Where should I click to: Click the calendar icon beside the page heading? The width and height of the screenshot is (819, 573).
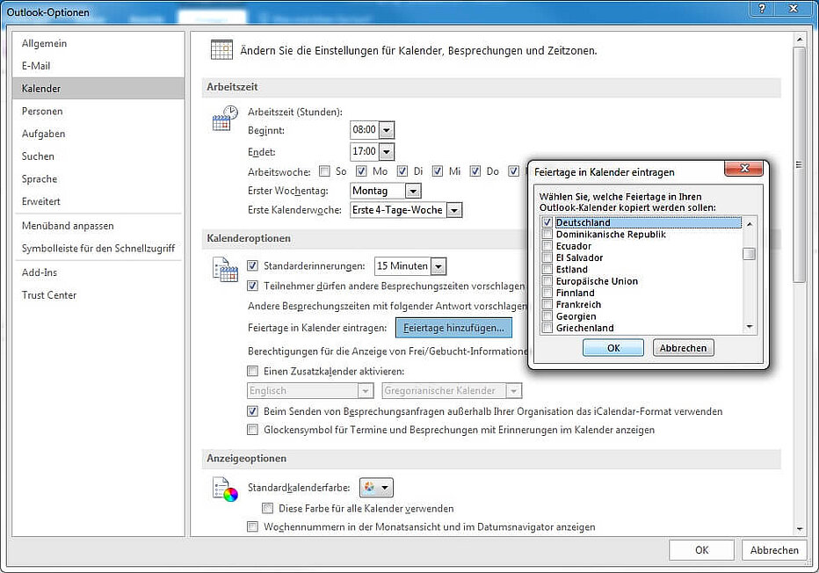[x=221, y=50]
